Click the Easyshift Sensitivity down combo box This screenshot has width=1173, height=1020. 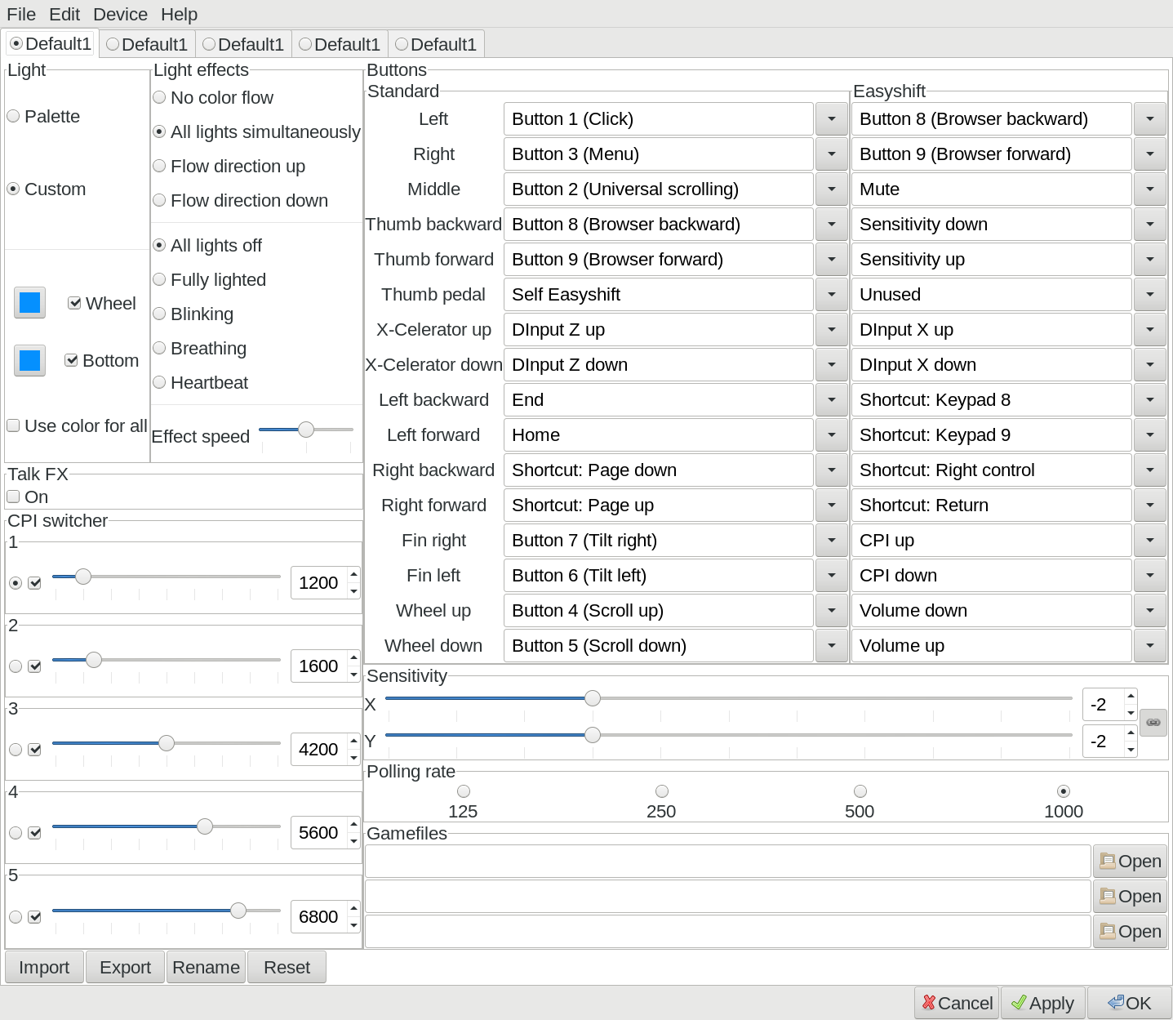click(x=992, y=225)
